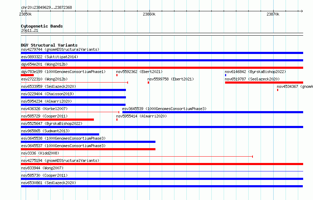Click the thin blue line of nsv833944
313x200 pixels.
(x=162, y=171)
